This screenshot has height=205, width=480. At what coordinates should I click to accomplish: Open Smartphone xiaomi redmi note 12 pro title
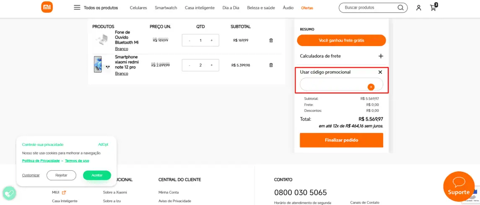[127, 62]
